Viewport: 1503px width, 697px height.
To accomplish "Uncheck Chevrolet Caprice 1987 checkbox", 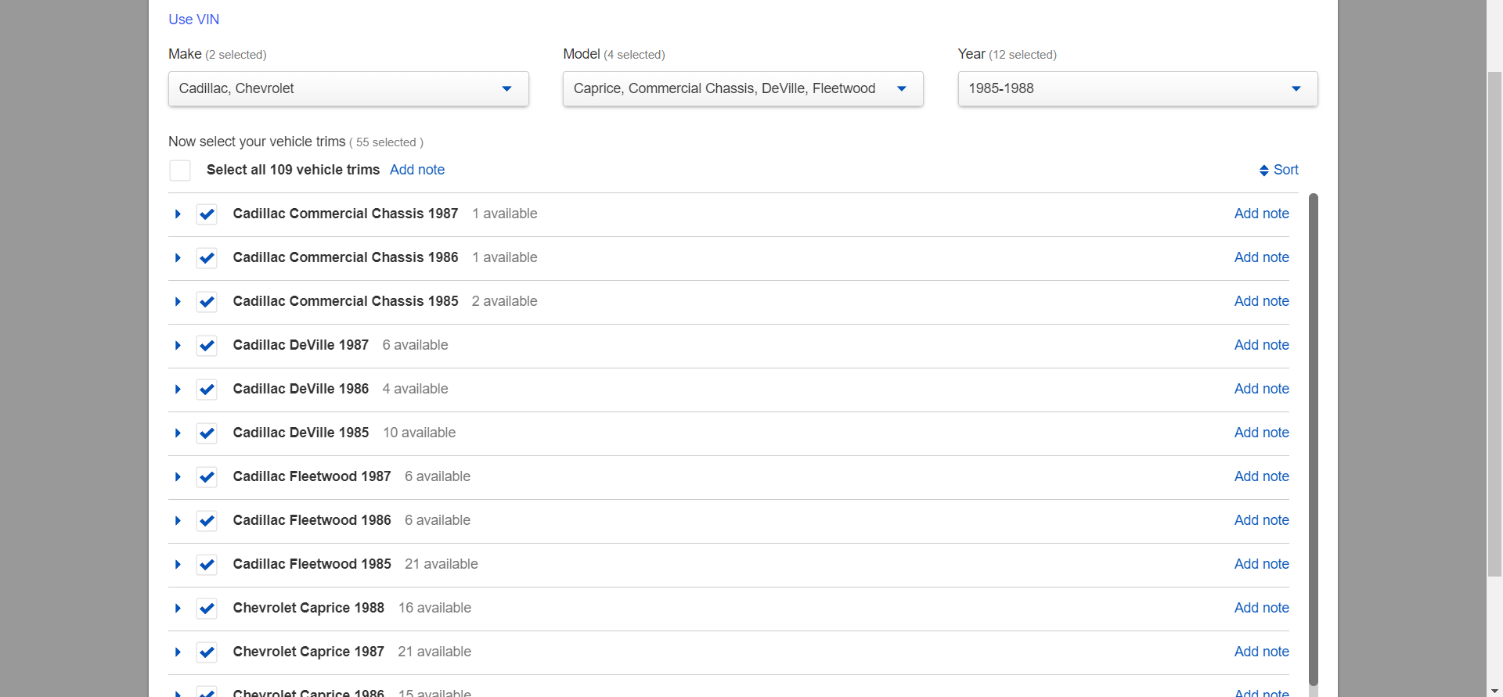I will 207,652.
